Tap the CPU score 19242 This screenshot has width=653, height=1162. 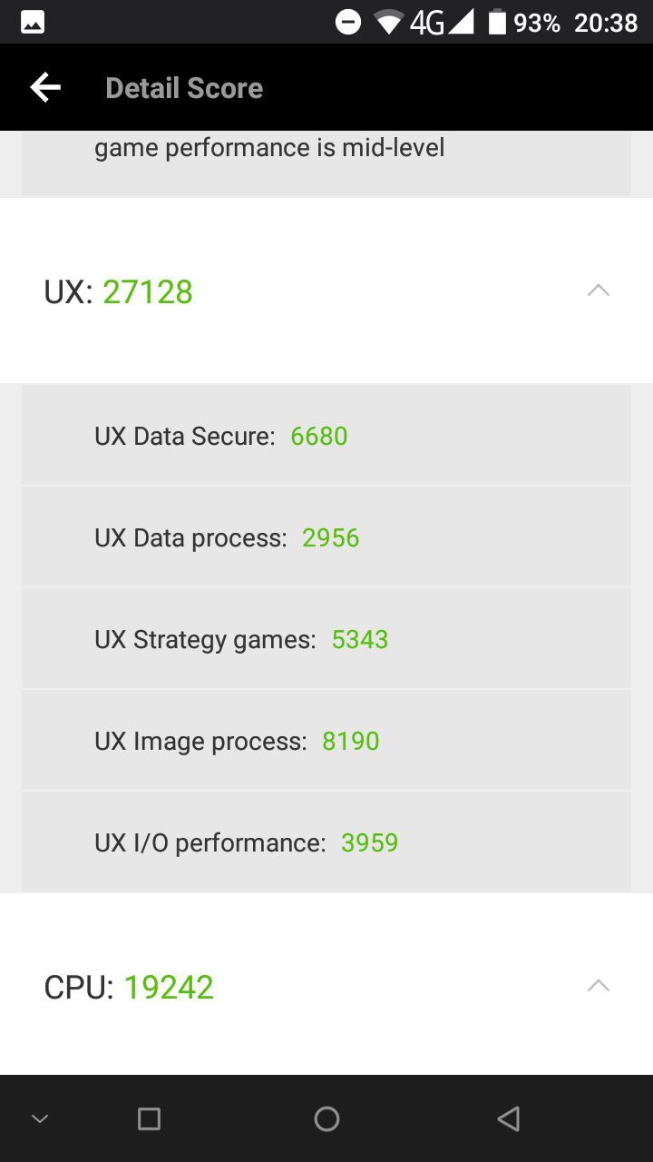pos(169,986)
